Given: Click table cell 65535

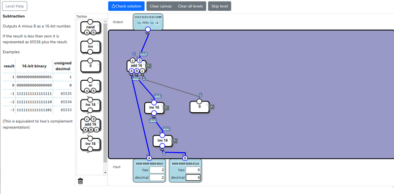Looking at the screenshot, I should point(66,94).
